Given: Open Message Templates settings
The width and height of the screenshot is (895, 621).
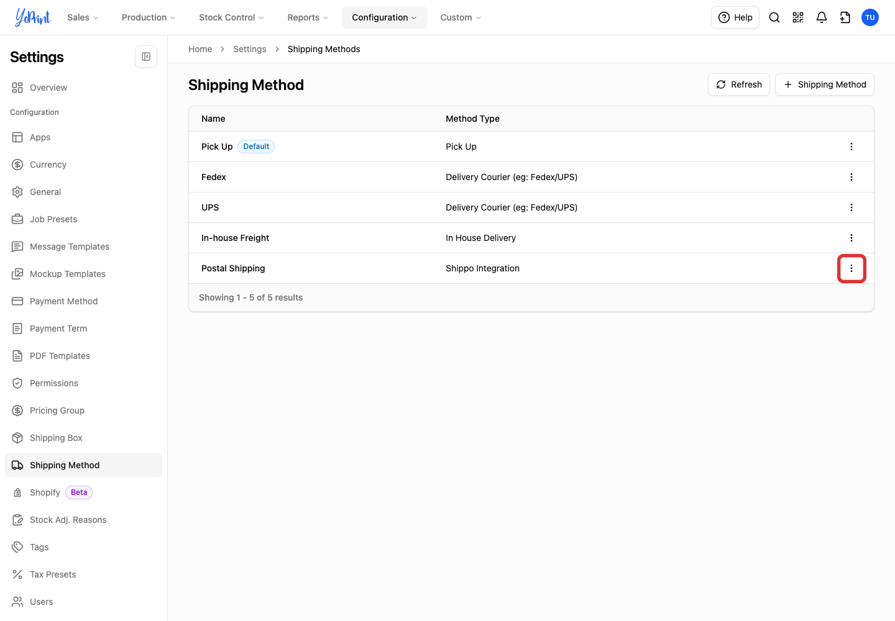Looking at the screenshot, I should [x=83, y=247].
